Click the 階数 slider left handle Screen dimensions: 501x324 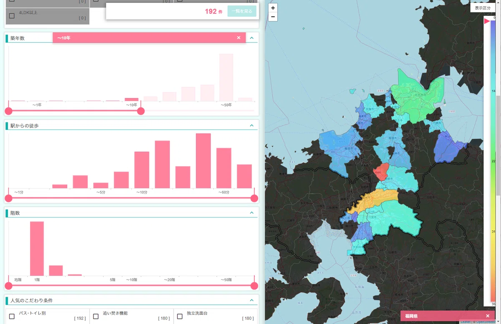pos(8,286)
